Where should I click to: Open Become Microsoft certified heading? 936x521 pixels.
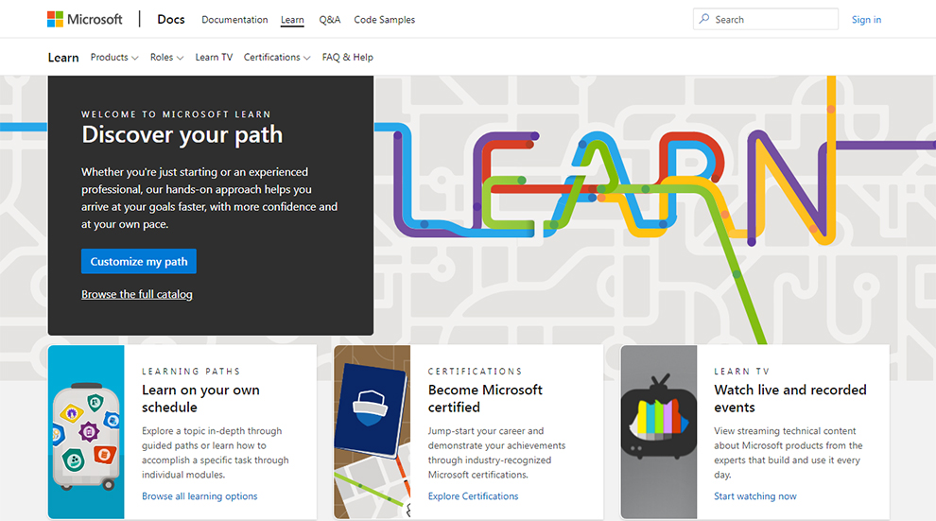point(485,399)
